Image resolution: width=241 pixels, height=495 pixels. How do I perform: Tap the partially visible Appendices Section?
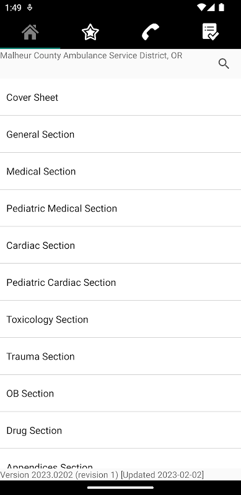click(x=120, y=459)
